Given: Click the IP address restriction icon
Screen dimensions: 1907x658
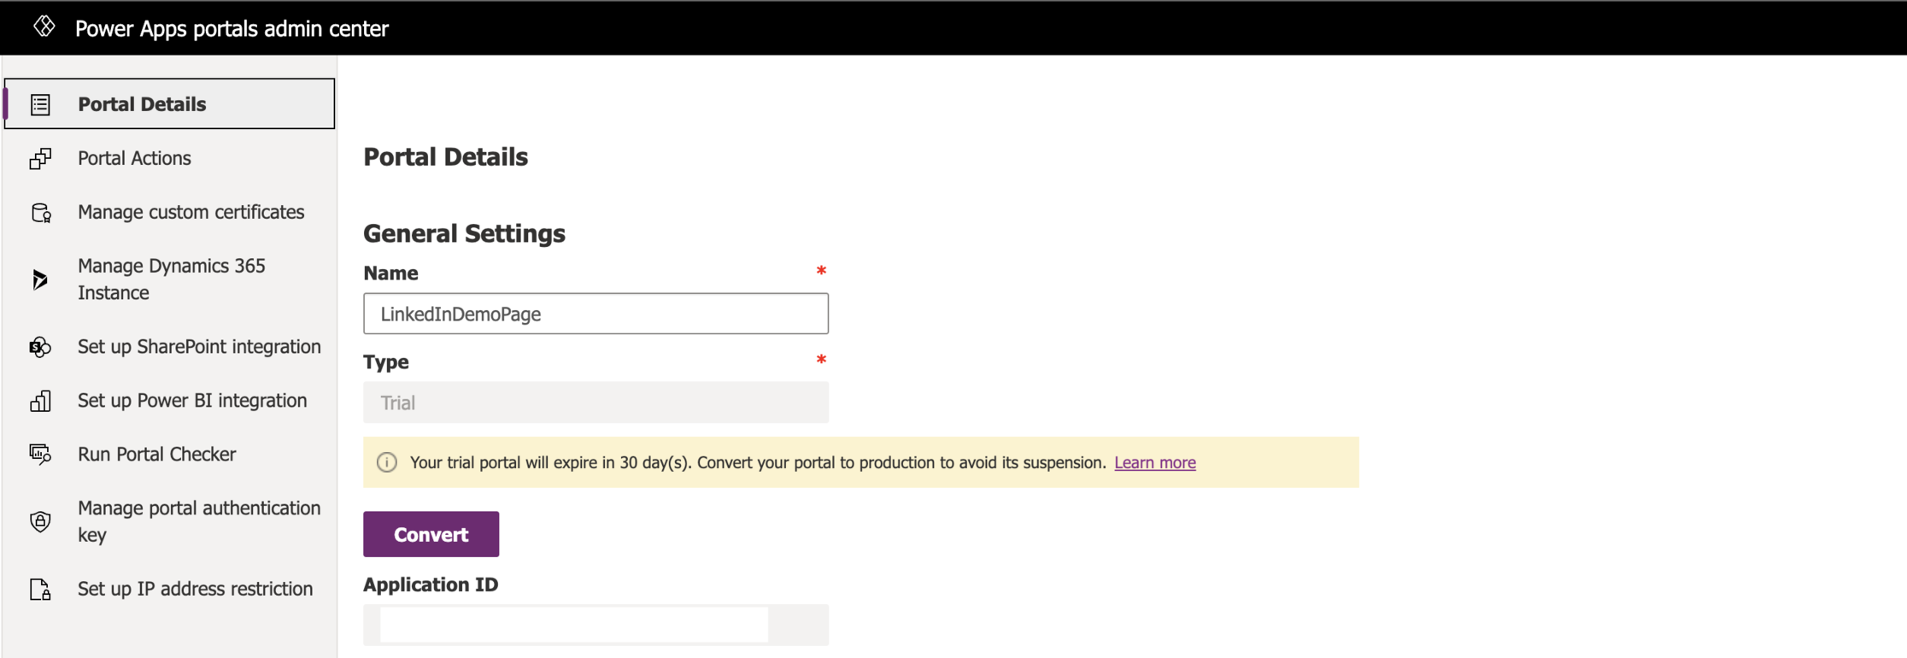Looking at the screenshot, I should [x=40, y=590].
